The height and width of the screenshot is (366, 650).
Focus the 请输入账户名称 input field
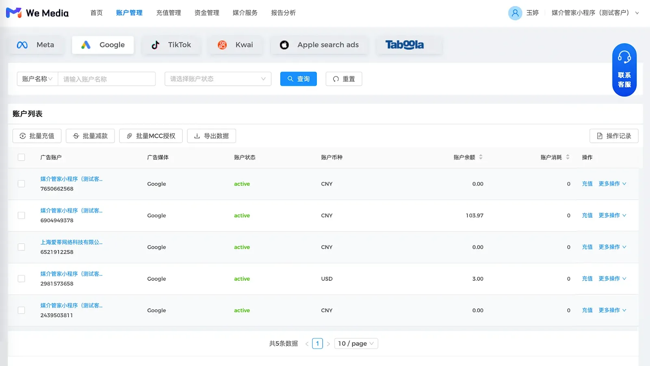107,79
